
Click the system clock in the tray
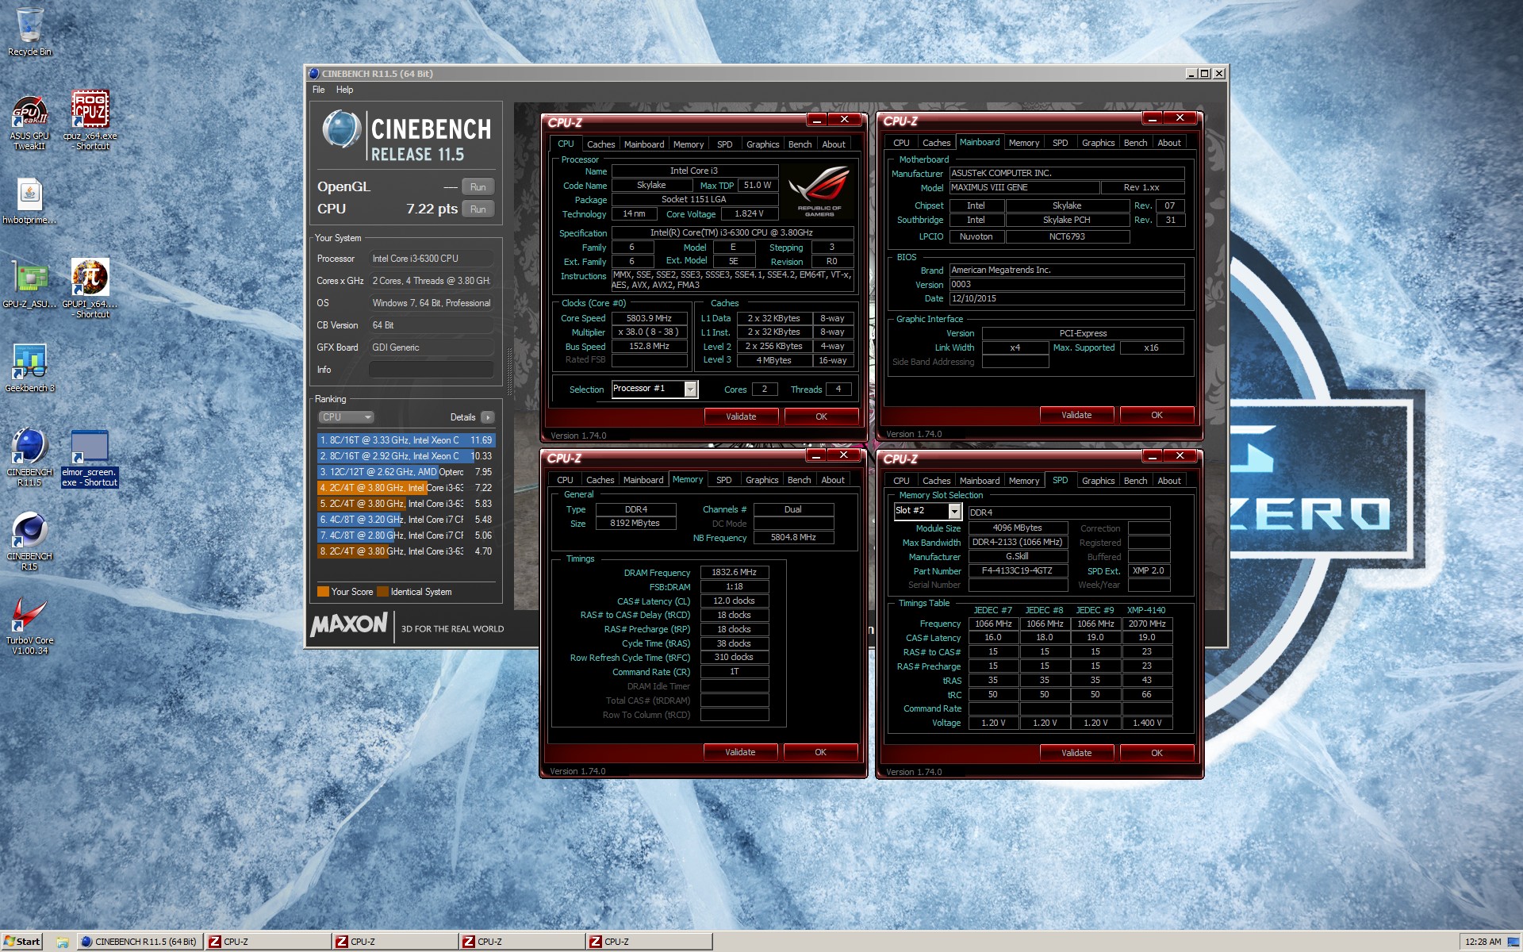pos(1483,942)
